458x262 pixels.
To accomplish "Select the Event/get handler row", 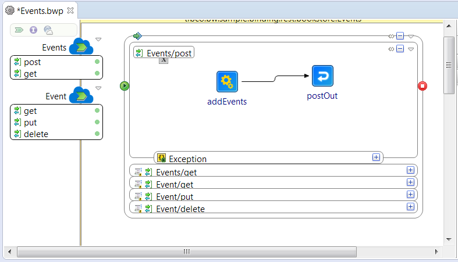I will pyautogui.click(x=274, y=183).
